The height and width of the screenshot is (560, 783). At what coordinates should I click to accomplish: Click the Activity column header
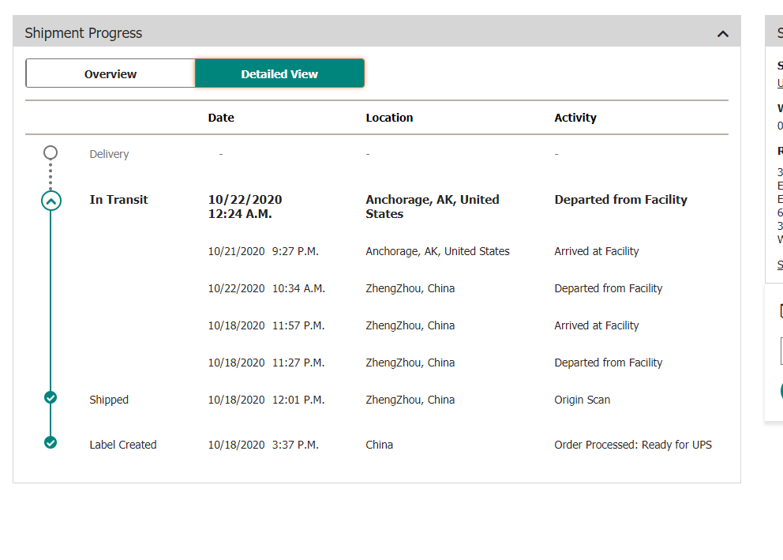point(575,118)
